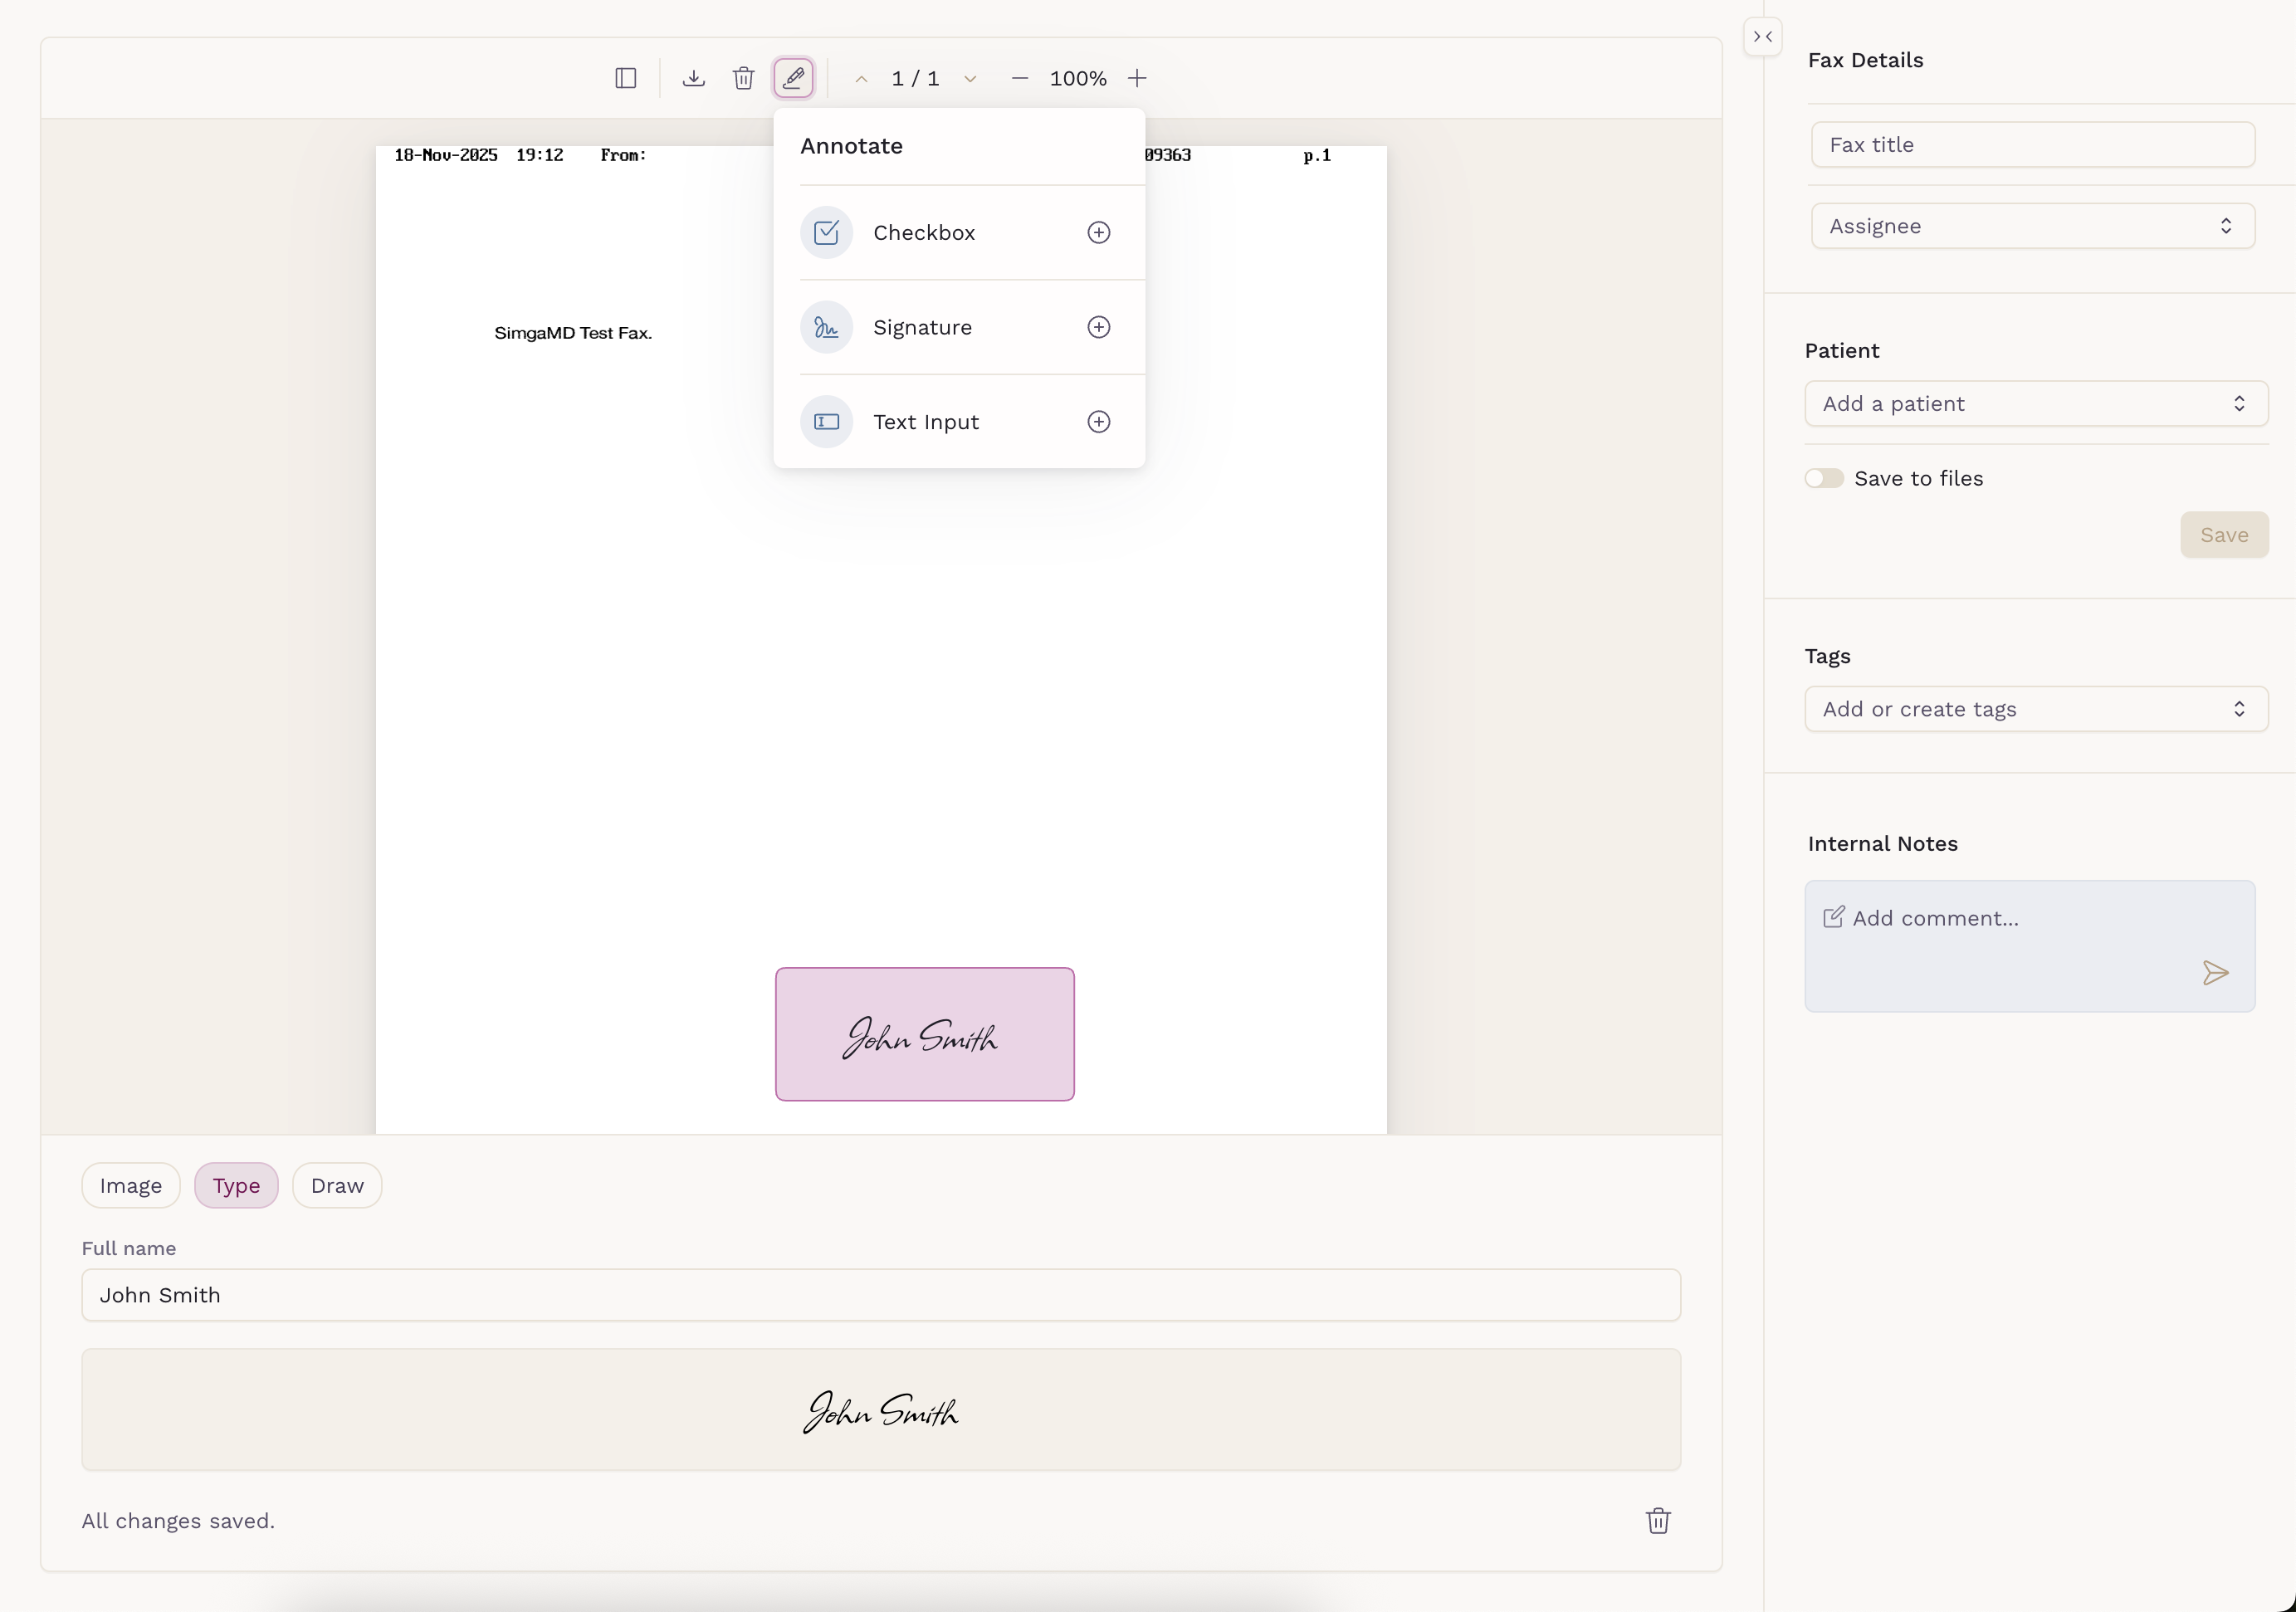Open the Assignee dropdown
Image resolution: width=2296 pixels, height=1612 pixels.
tap(2032, 226)
